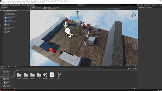
Task: Open the Shaded draw mode dropdown
Action: point(35,9)
